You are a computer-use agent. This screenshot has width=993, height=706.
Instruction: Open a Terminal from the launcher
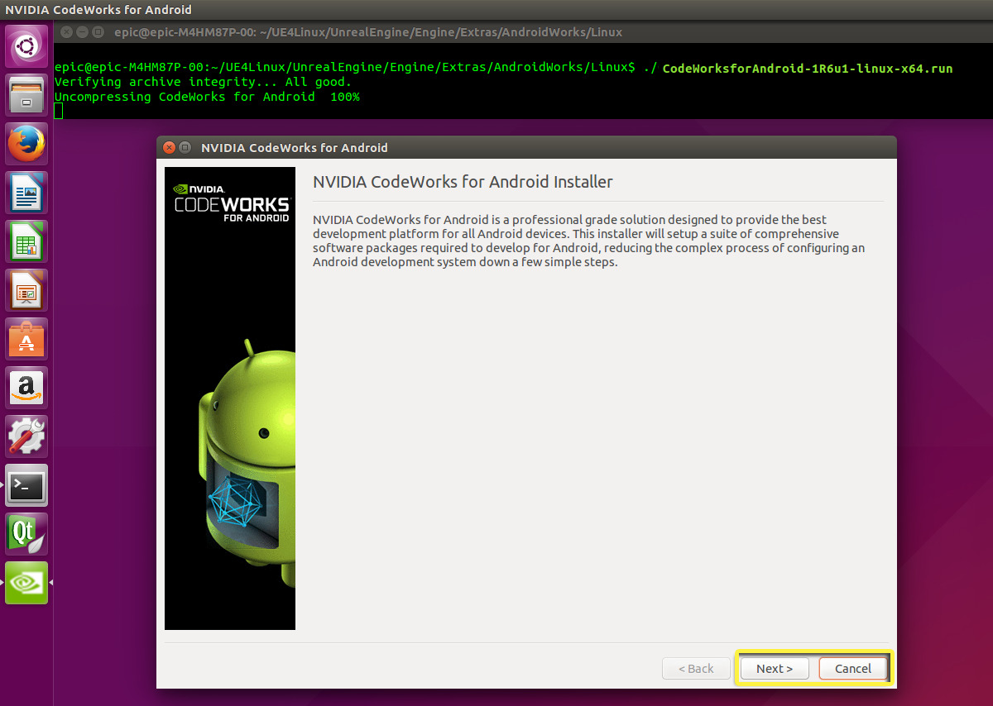[26, 485]
